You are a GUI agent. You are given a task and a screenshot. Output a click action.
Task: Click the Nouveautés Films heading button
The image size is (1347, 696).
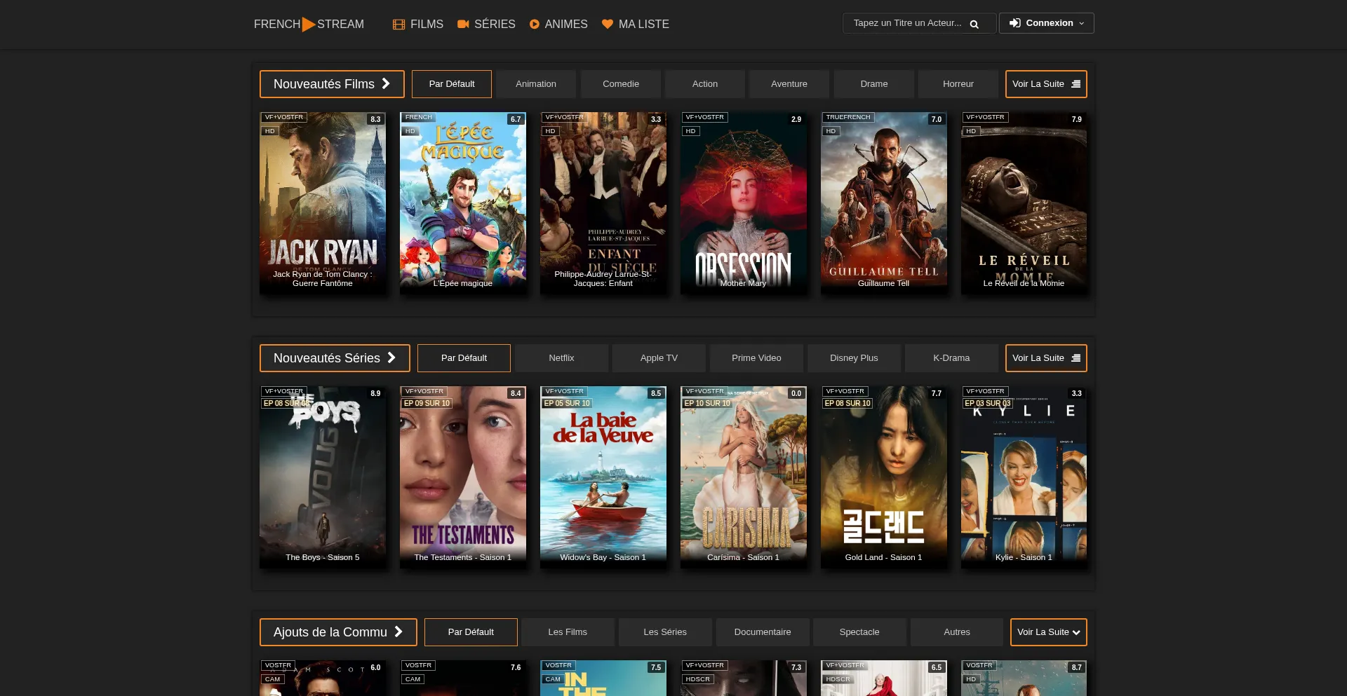tap(332, 84)
